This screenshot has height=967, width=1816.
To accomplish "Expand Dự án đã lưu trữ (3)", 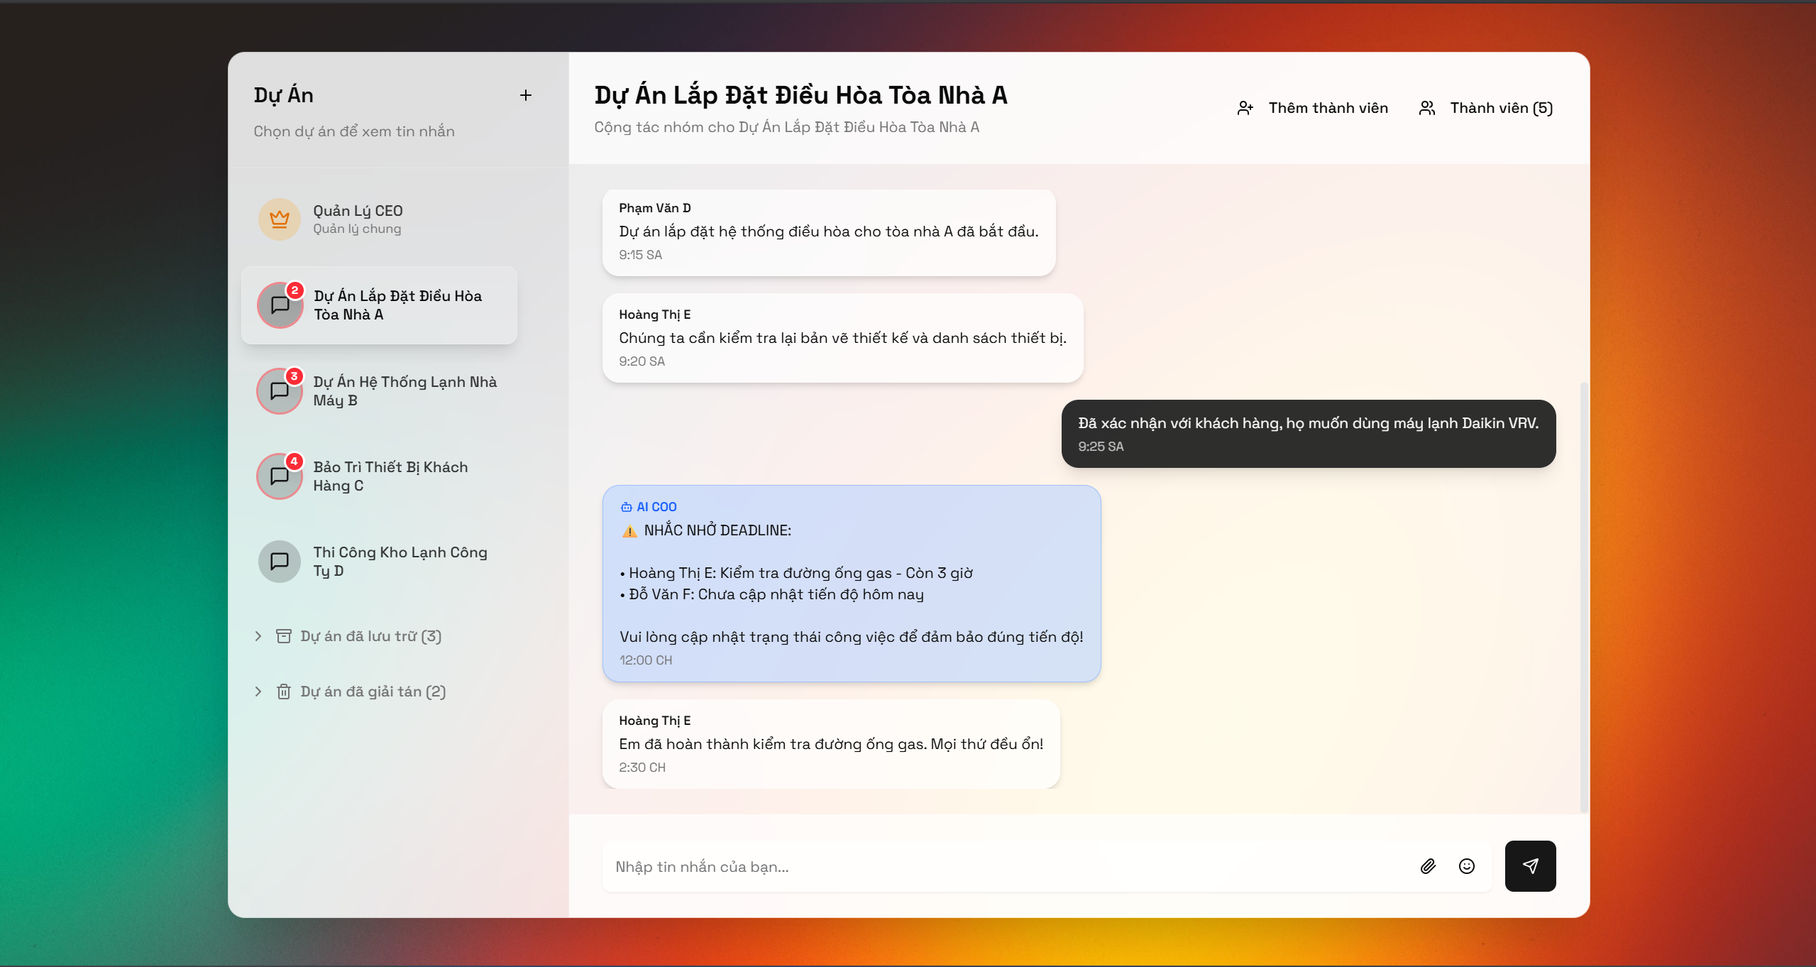I will point(369,635).
